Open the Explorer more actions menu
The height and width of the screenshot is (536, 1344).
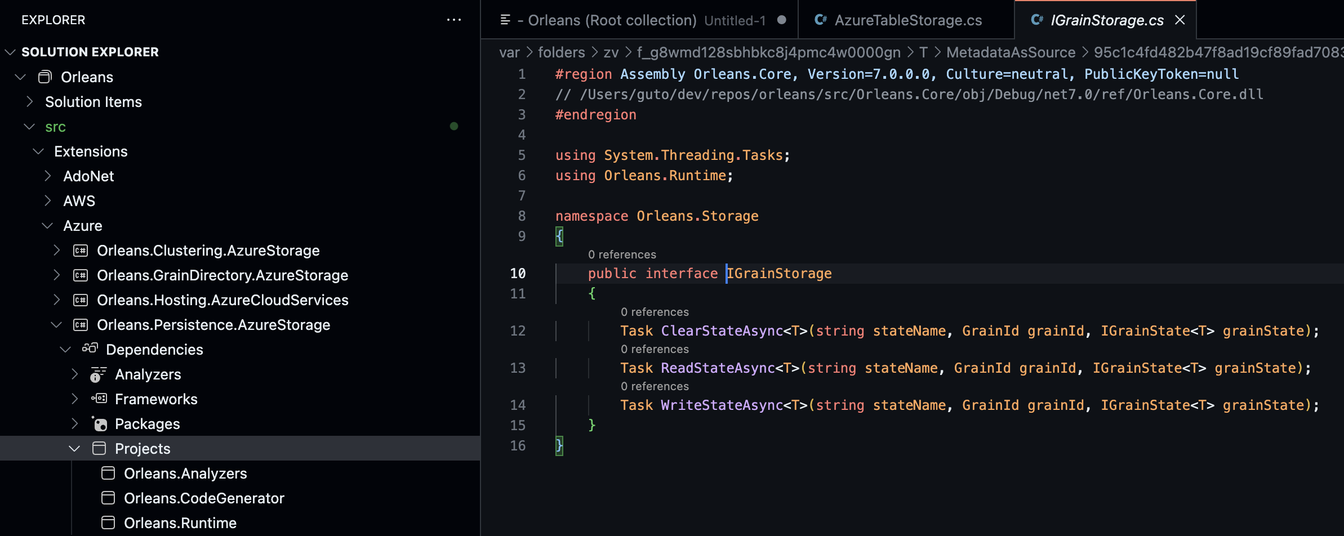[454, 20]
